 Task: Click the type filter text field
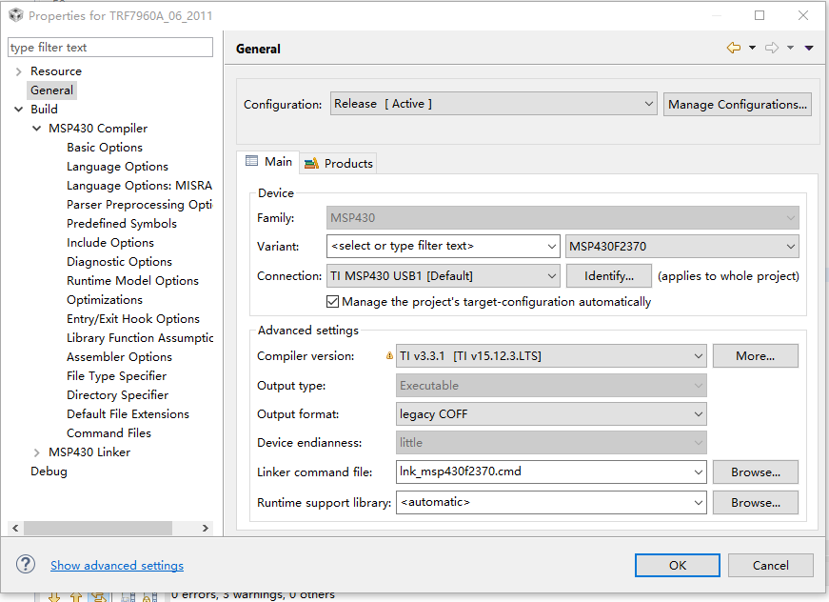109,47
